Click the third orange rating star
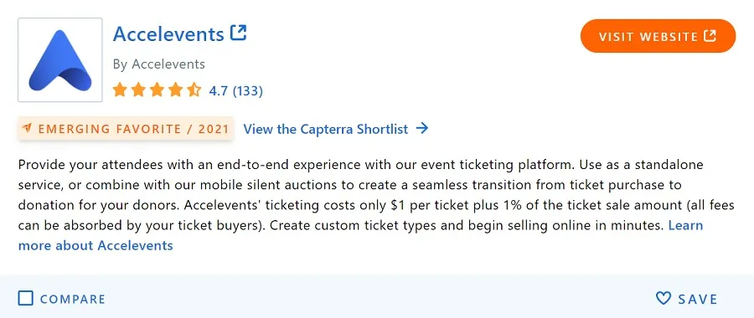Viewport: 754px width, 318px height. pyautogui.click(x=158, y=90)
